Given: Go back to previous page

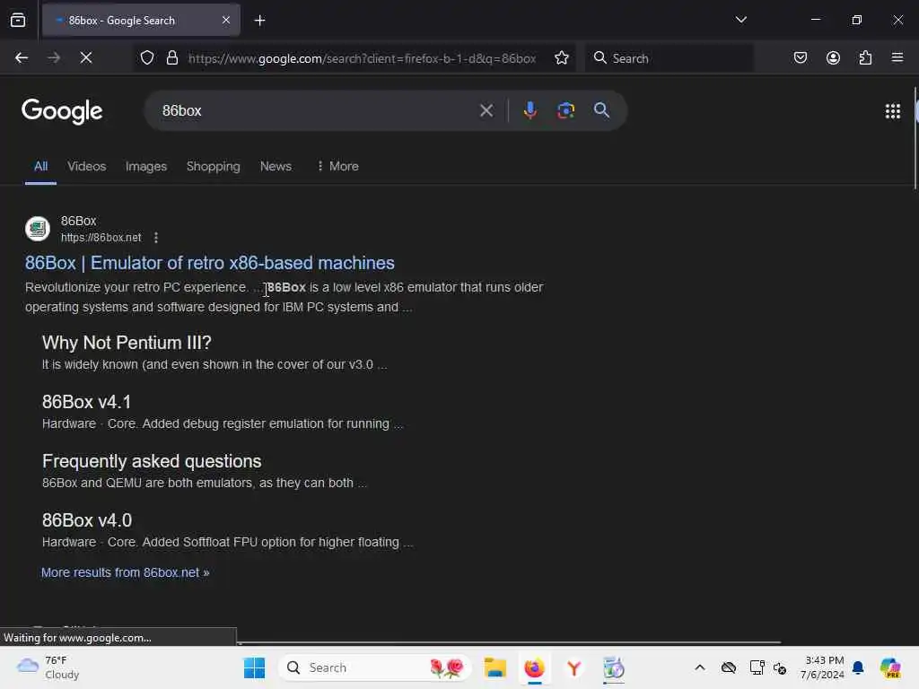Looking at the screenshot, I should [22, 57].
